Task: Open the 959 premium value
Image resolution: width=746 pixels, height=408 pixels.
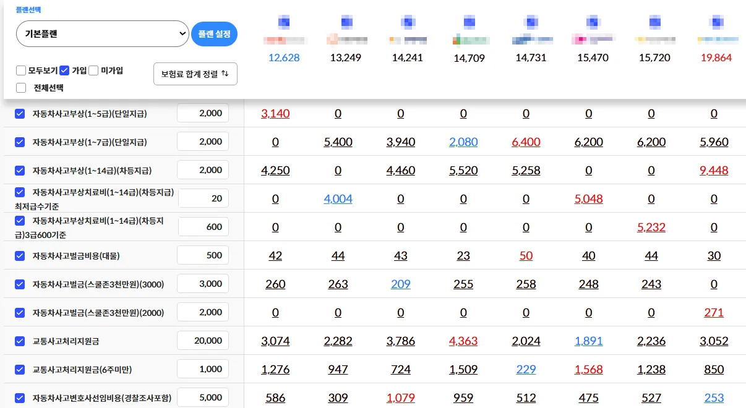Action: tap(463, 398)
